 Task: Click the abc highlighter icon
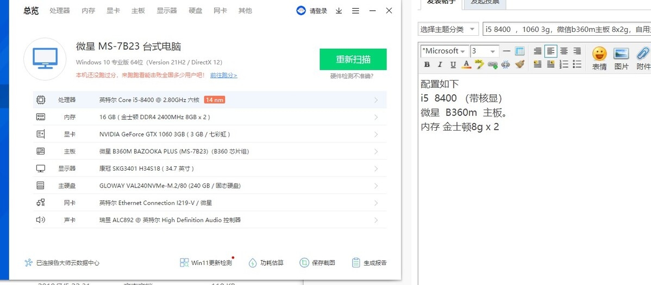[x=479, y=64]
